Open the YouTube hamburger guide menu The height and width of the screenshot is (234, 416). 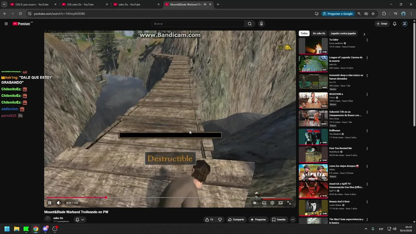coord(6,24)
